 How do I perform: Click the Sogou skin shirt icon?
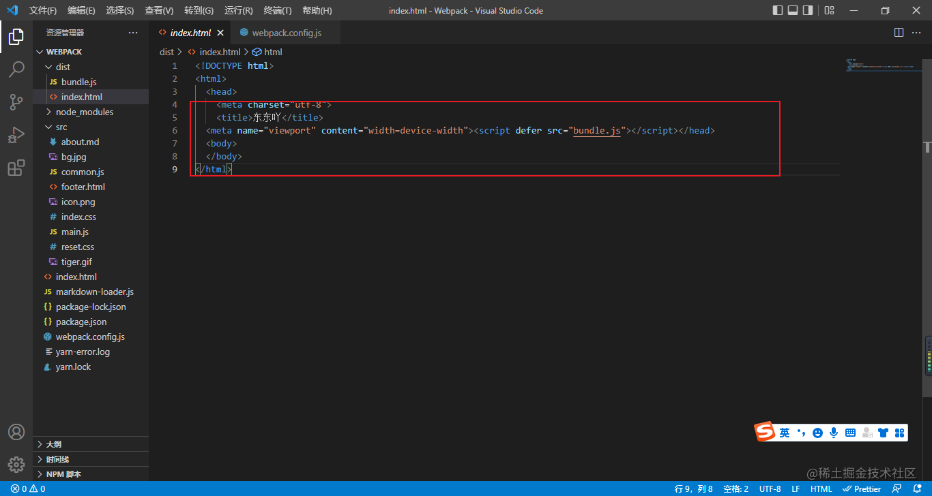(884, 433)
